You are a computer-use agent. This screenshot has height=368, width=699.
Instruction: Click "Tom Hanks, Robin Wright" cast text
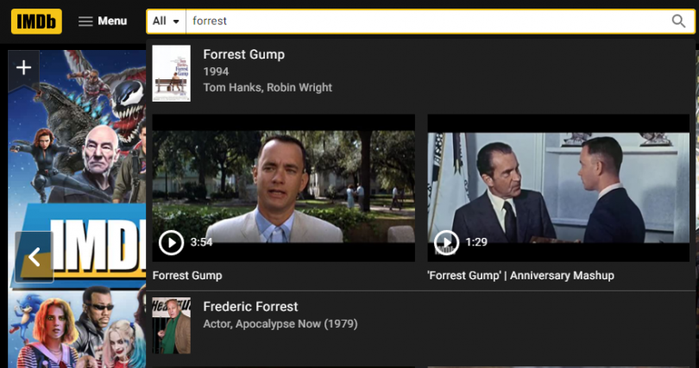[268, 88]
